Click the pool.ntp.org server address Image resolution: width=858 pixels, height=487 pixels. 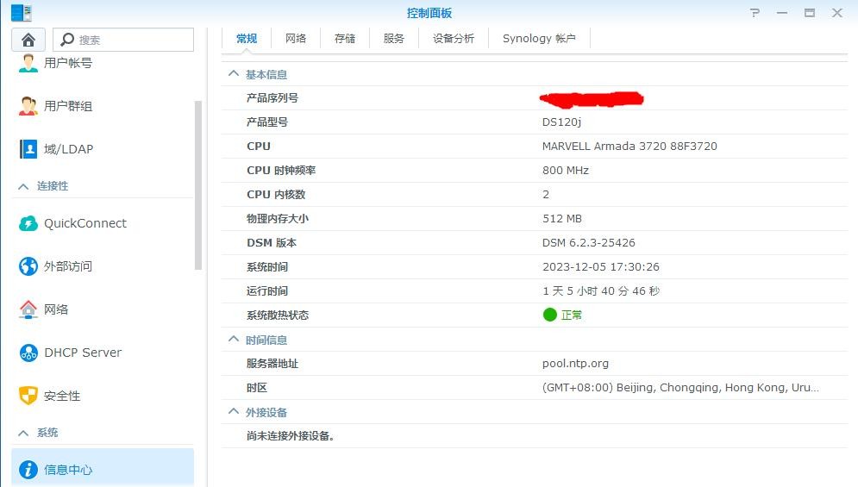tap(575, 364)
